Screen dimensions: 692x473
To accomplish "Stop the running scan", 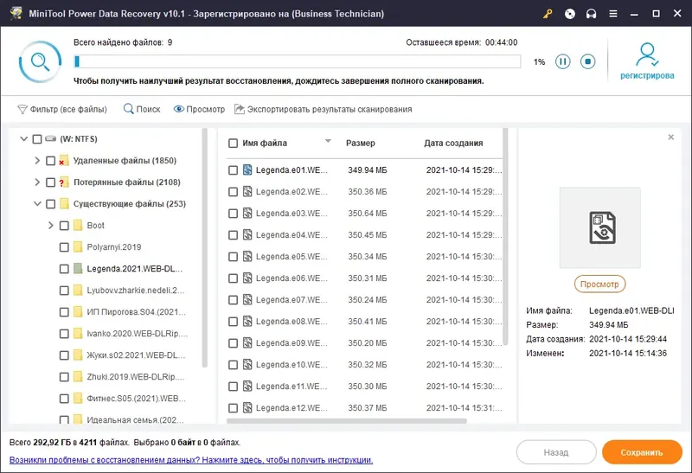I will point(587,61).
